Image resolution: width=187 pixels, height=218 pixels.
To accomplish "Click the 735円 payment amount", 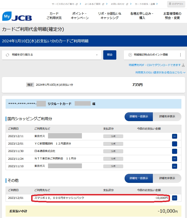I will click(137, 85).
